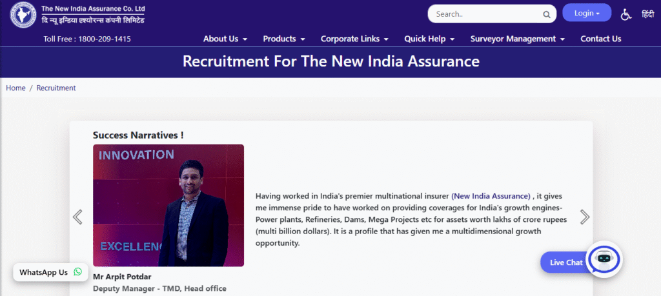This screenshot has height=296, width=661.
Task: Click Arpit Potdar's photo thumbnail
Action: [168, 205]
